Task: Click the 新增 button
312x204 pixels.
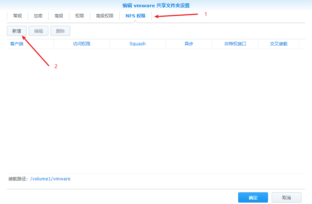Action: point(17,31)
